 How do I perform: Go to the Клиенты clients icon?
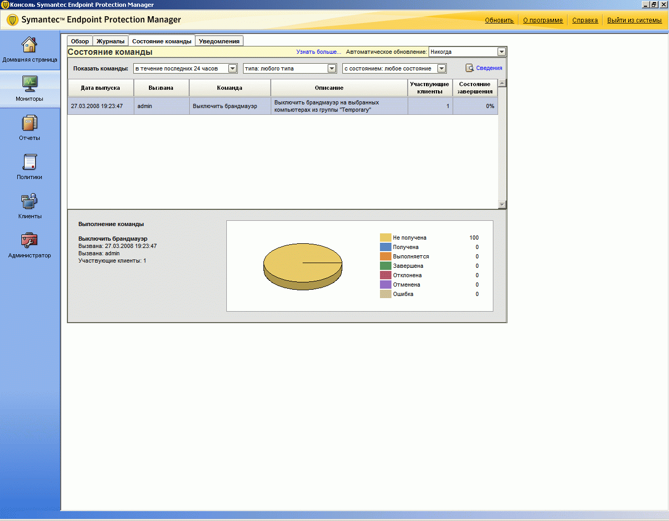click(x=29, y=201)
